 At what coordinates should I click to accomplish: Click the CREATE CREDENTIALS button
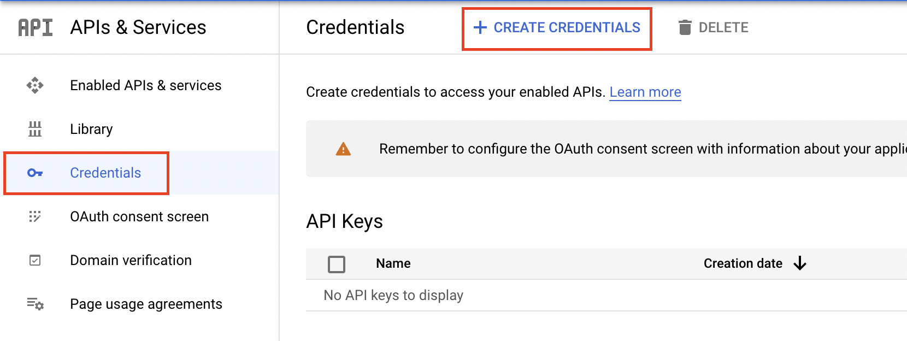tap(556, 27)
